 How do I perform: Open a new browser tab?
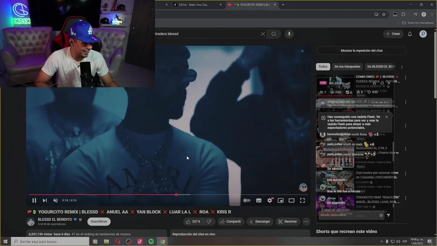pos(283,5)
